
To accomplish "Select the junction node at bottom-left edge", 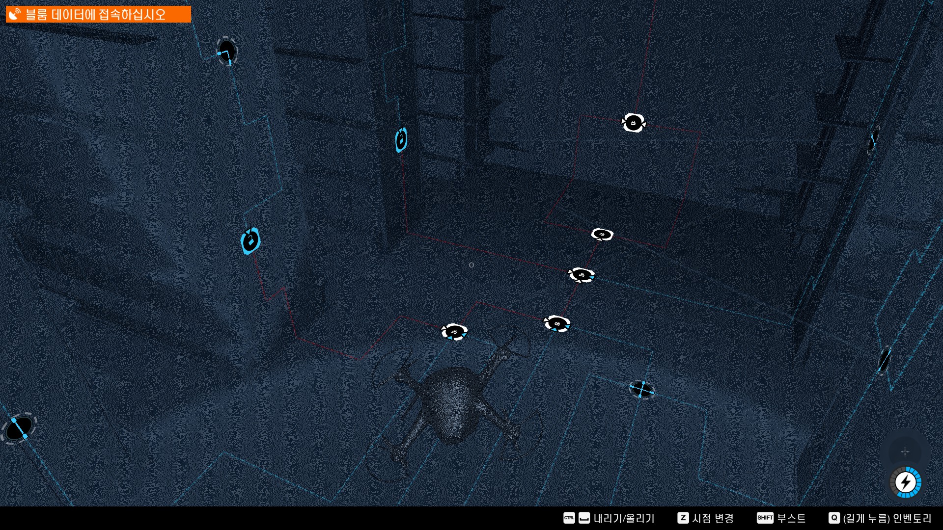I will pos(19,428).
